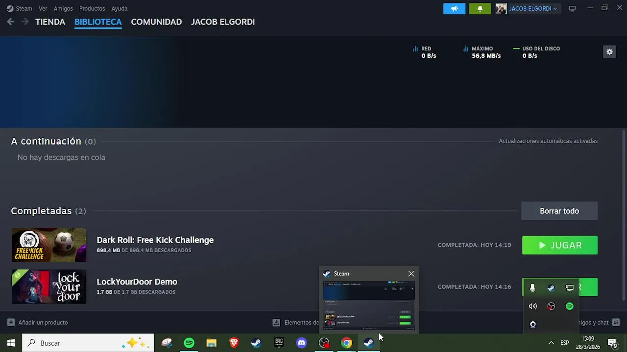Image resolution: width=627 pixels, height=352 pixels.
Task: Click the USO DEL DISCO indicator
Action: pyautogui.click(x=536, y=52)
